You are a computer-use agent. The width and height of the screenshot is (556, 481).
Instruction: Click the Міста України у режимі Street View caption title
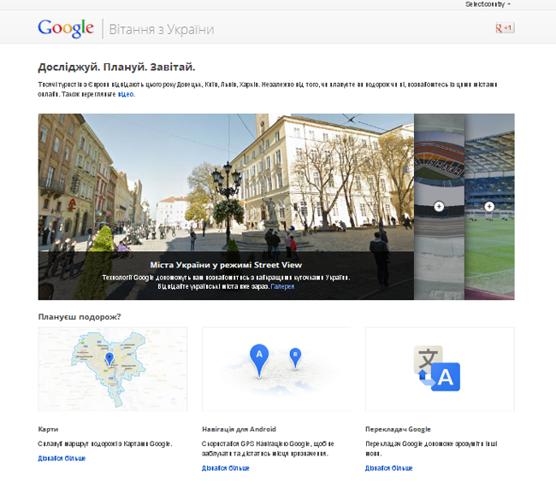pos(226,265)
